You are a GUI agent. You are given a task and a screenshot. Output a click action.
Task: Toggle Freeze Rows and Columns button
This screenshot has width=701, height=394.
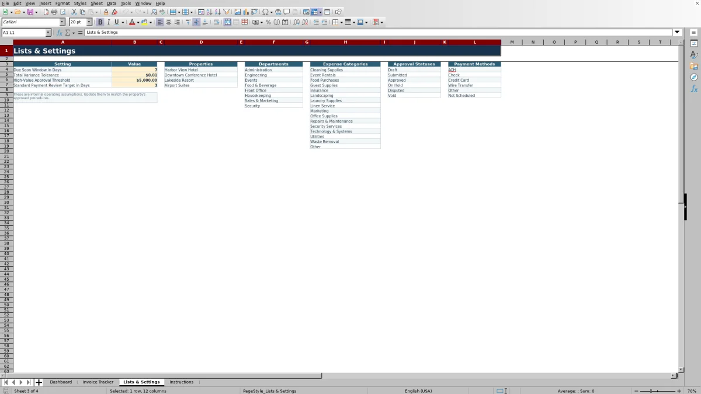[x=315, y=12]
